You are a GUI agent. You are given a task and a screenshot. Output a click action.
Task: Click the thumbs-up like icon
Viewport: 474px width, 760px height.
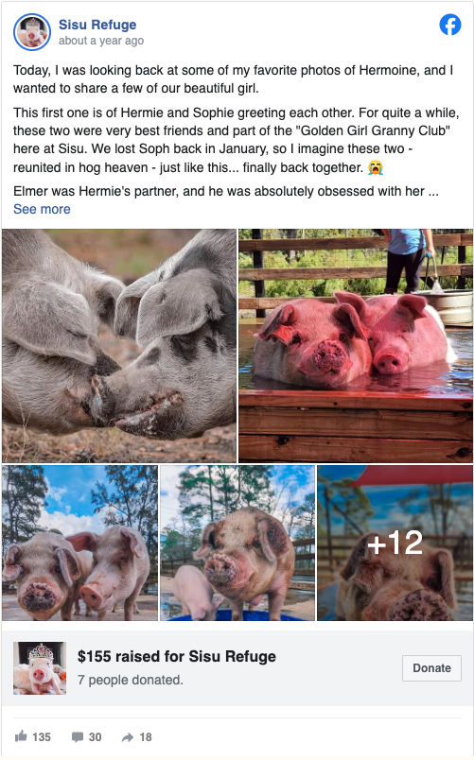(21, 736)
